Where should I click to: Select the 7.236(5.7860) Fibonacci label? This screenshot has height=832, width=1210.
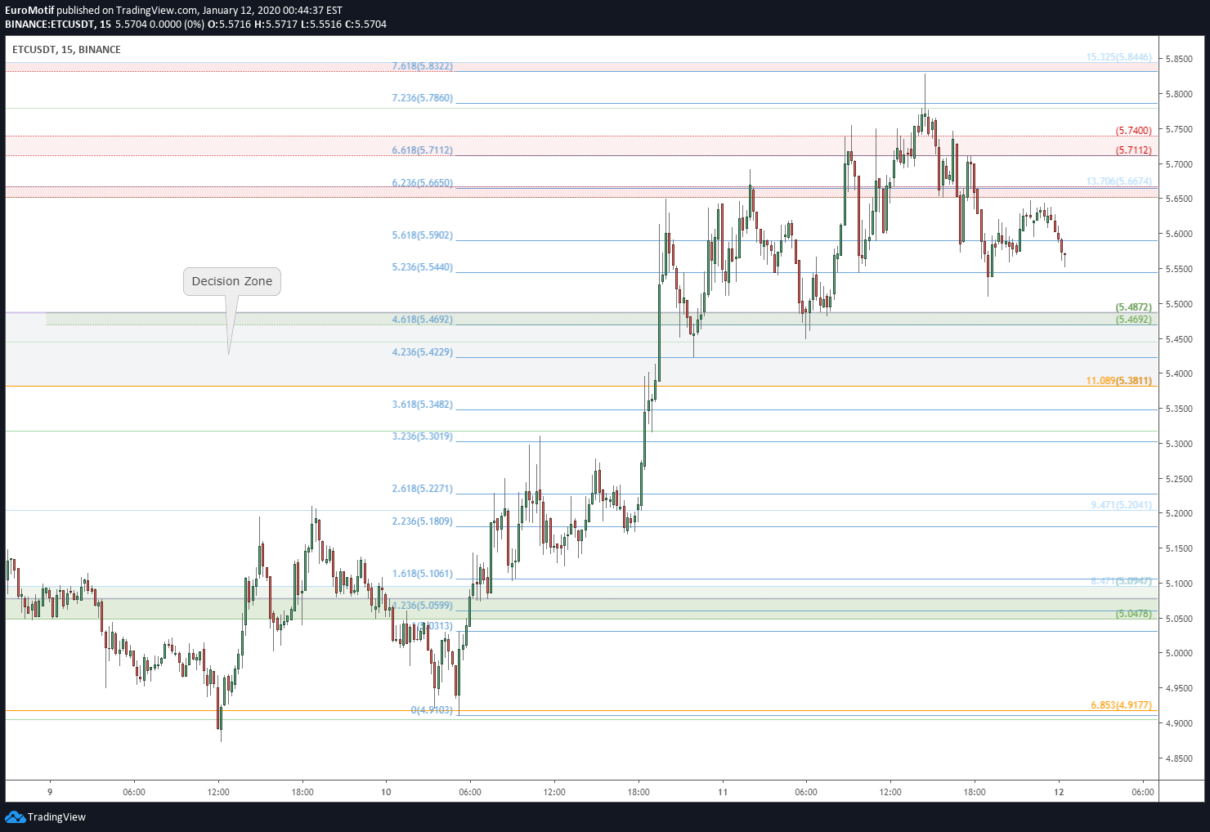[423, 98]
